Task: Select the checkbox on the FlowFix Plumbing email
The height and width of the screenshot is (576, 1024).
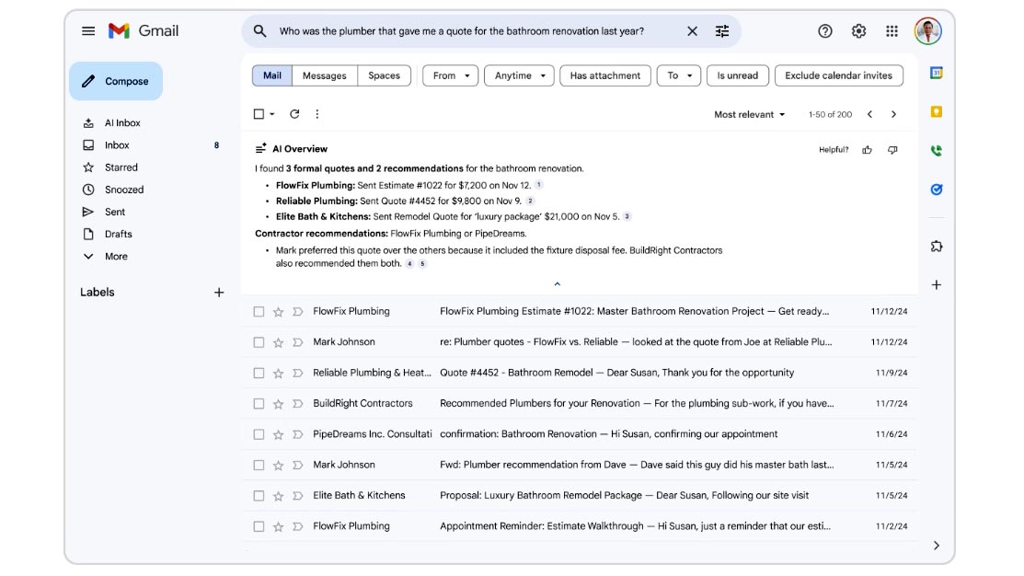Action: pos(259,311)
